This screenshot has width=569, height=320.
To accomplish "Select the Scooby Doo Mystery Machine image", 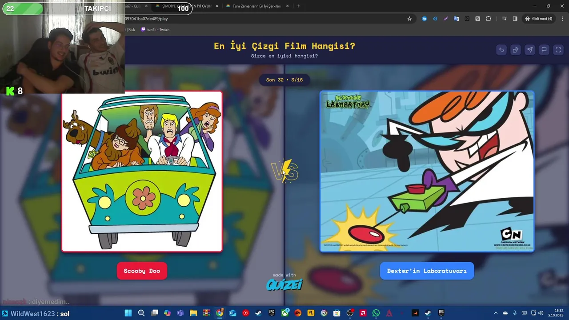I will (x=142, y=172).
